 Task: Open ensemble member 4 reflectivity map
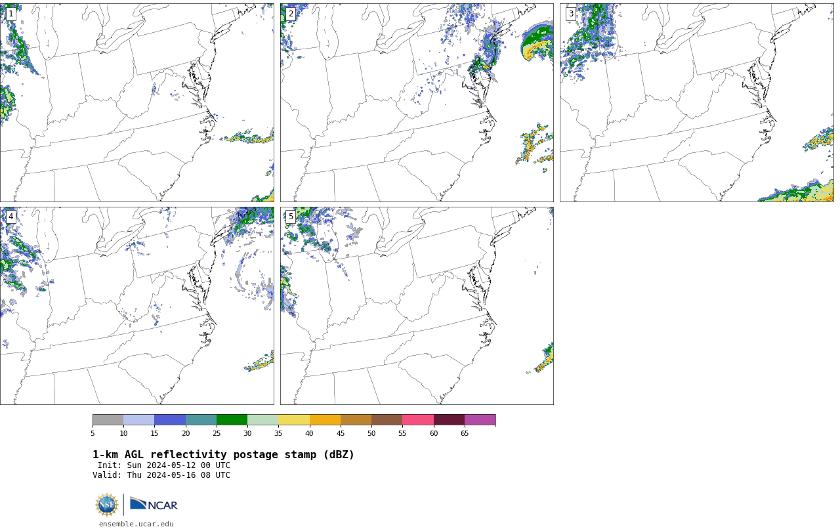(136, 306)
